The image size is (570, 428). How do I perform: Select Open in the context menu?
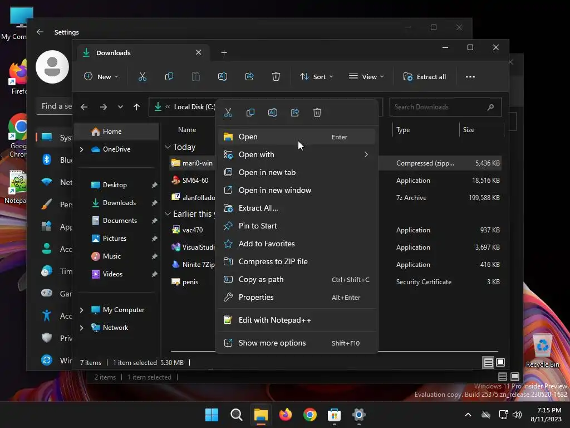pos(297,137)
